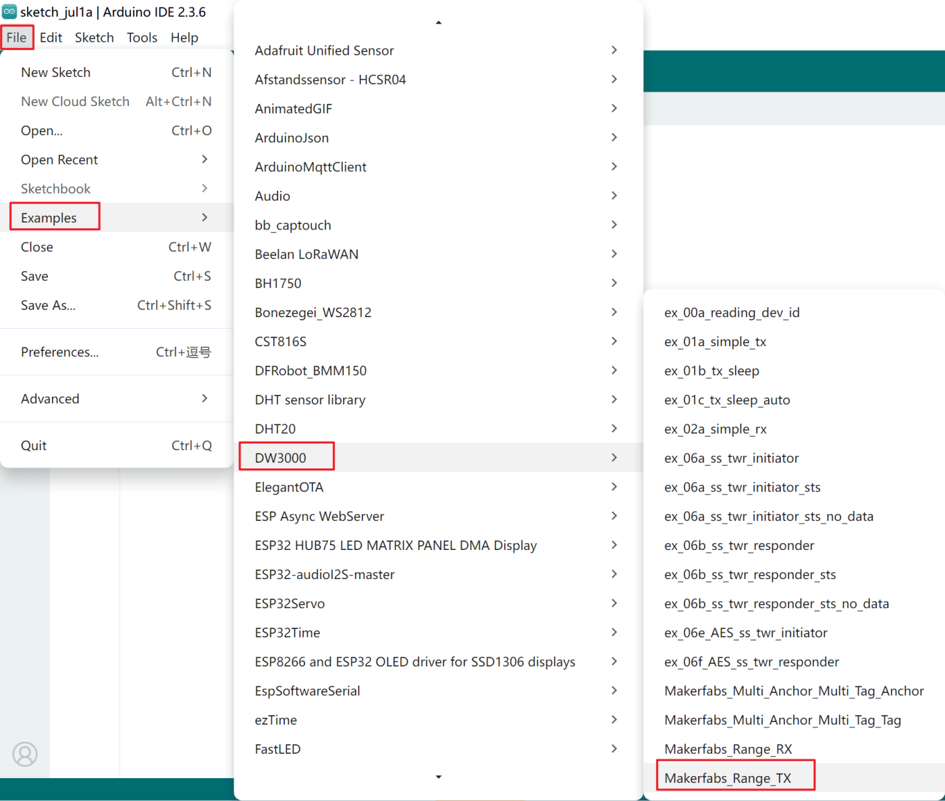This screenshot has height=801, width=945.
Task: Open the Beelan LoRaWAN examples submenu
Action: click(439, 254)
